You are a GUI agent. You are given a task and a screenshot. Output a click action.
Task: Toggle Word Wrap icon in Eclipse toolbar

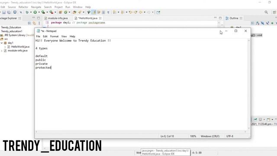tap(99, 12)
